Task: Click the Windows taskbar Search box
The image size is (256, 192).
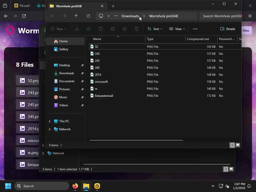Action: coord(42,186)
